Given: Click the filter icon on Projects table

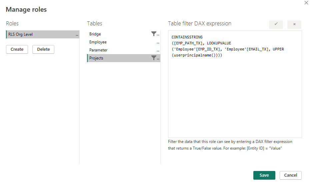Looking at the screenshot, I should click(153, 58).
